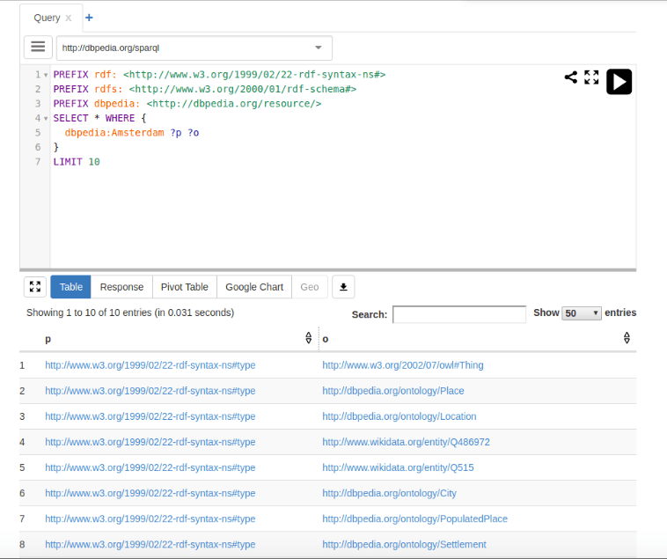This screenshot has width=667, height=559.
Task: Open the endpoint URL dropdown
Action: pos(319,48)
